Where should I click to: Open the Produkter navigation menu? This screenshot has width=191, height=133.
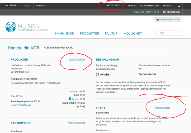pyautogui.click(x=89, y=33)
